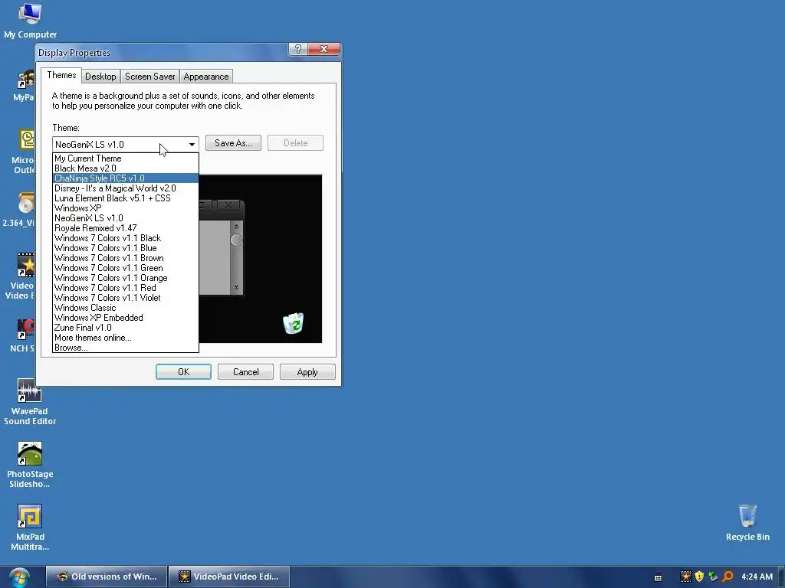Viewport: 785px width, 588px height.
Task: Open the MyPaint desktop shortcut
Action: (25, 85)
